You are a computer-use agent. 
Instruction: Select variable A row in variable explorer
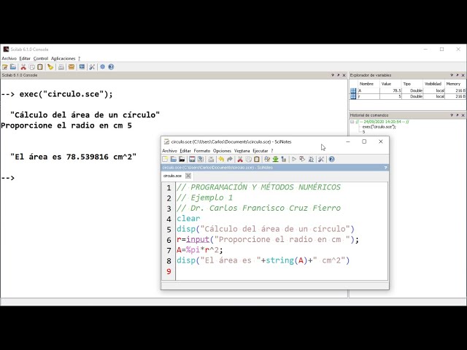tap(407, 90)
